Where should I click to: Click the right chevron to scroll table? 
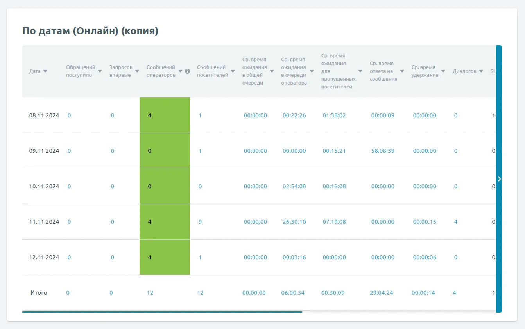499,179
